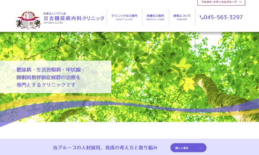The height and width of the screenshot is (155, 259).
Task: Open the 診療のご案内 menu
Action: coord(155,17)
